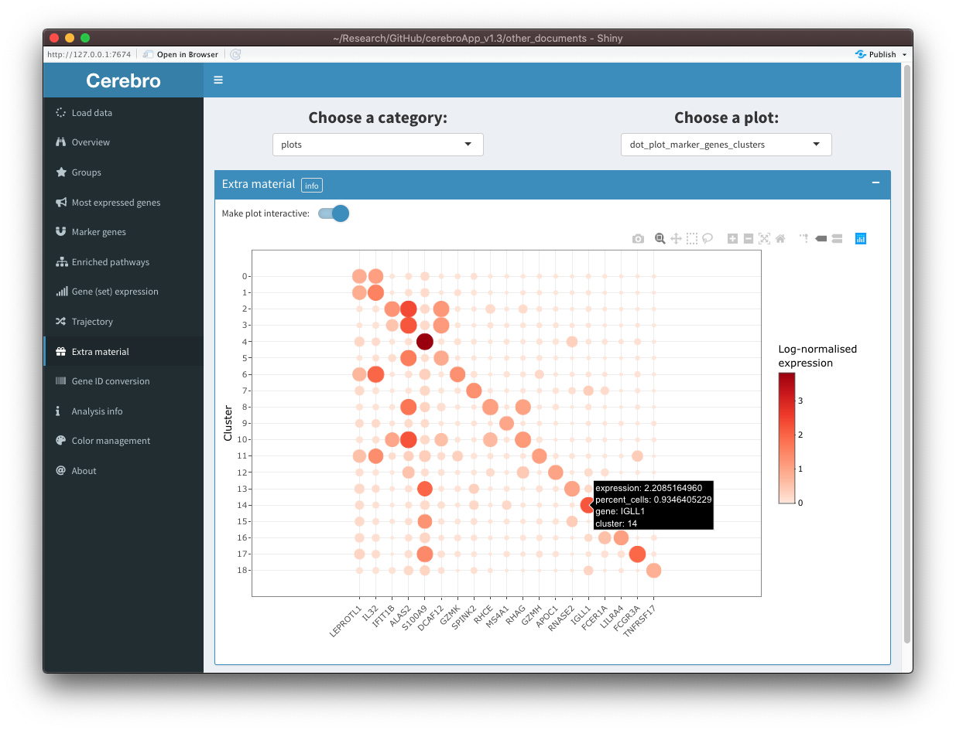This screenshot has width=956, height=730.
Task: Open the Marker genes section
Action: pyautogui.click(x=123, y=232)
